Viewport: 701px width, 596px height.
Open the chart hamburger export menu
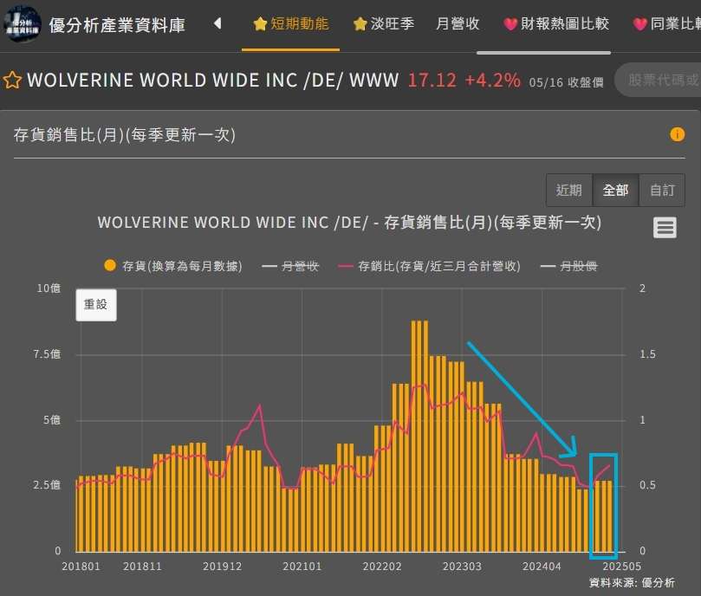pos(665,228)
